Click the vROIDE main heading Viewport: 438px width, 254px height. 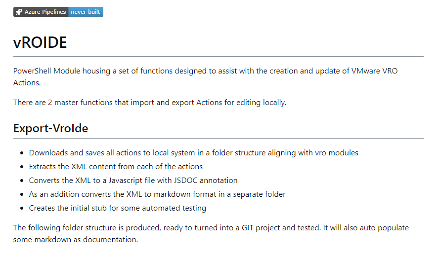coord(40,43)
